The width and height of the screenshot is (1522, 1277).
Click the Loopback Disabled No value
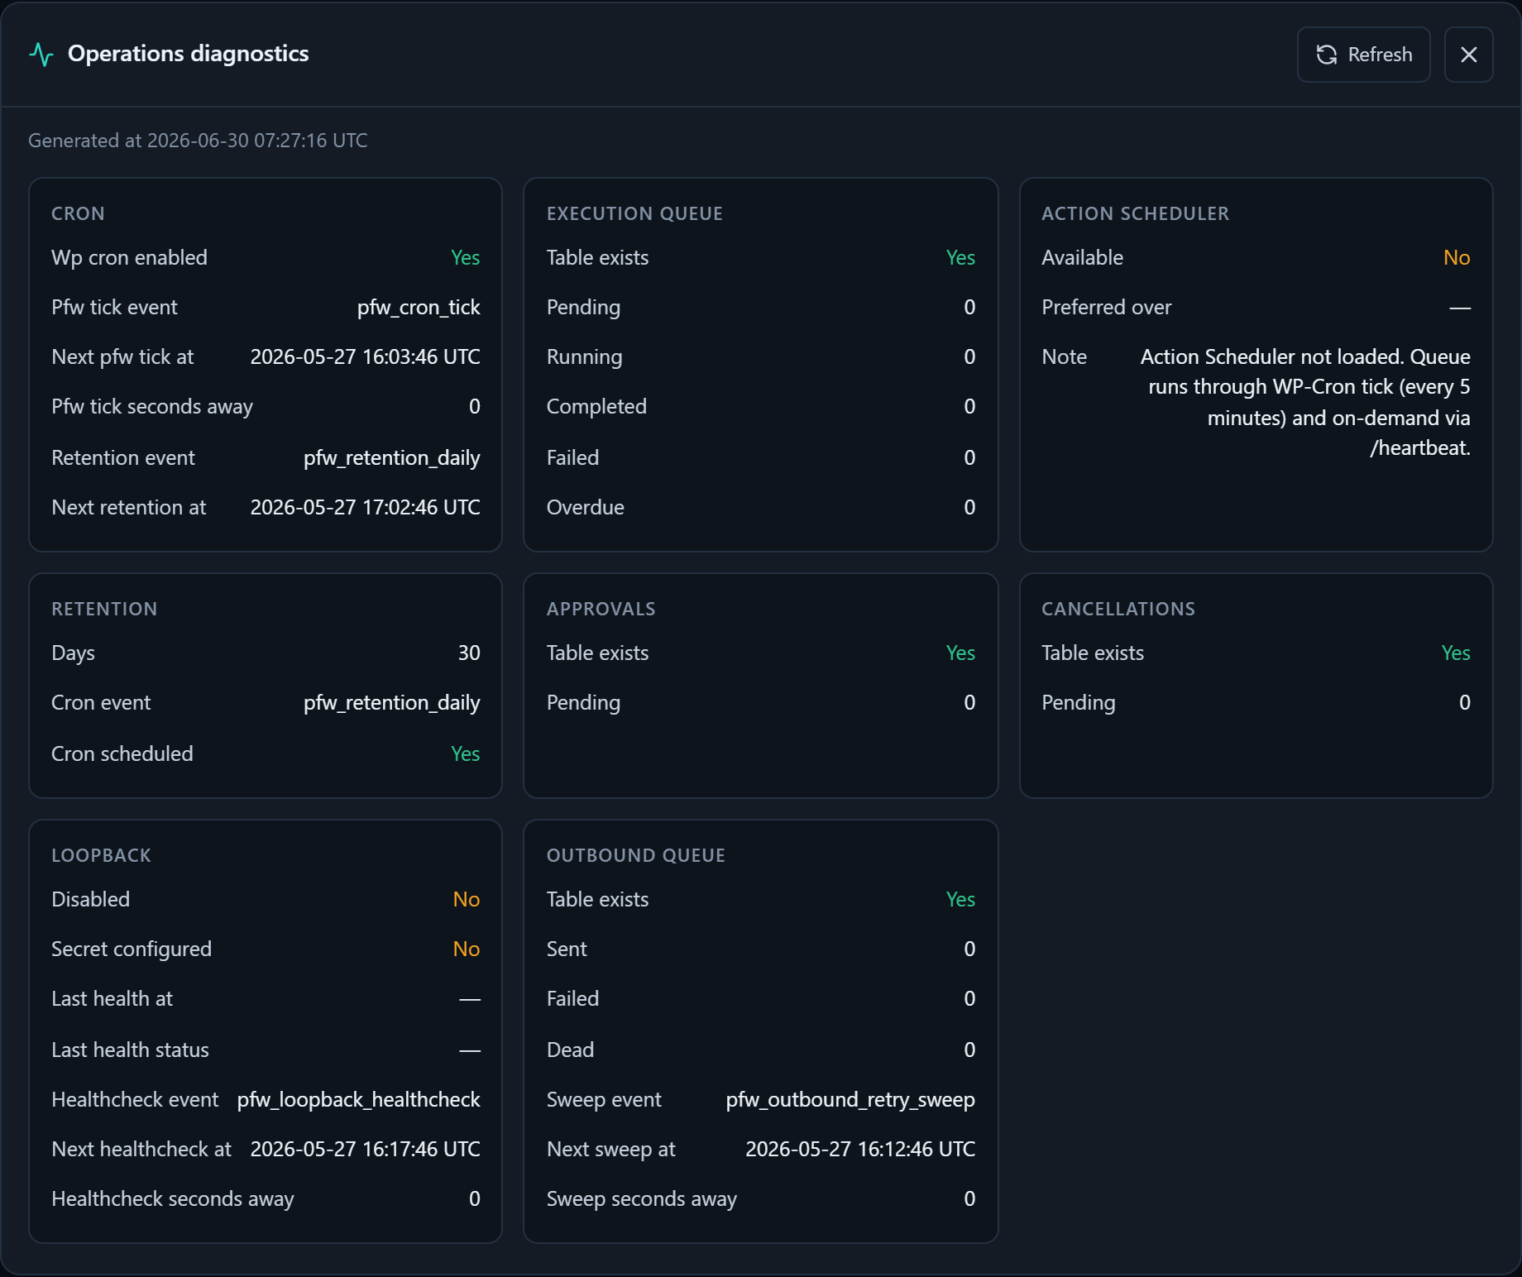467,900
